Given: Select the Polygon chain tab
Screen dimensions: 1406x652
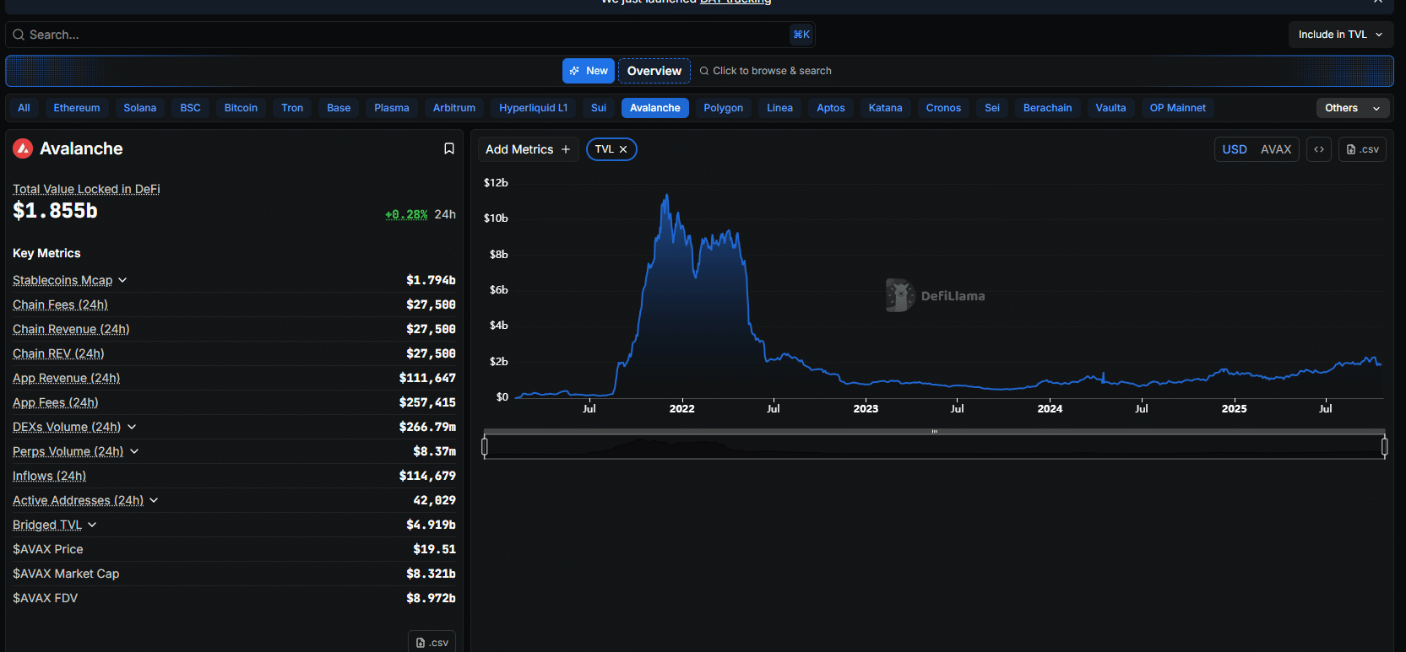Looking at the screenshot, I should [x=724, y=108].
